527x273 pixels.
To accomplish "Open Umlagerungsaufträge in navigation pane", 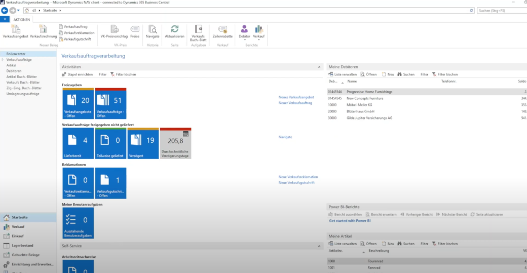I will click(23, 94).
